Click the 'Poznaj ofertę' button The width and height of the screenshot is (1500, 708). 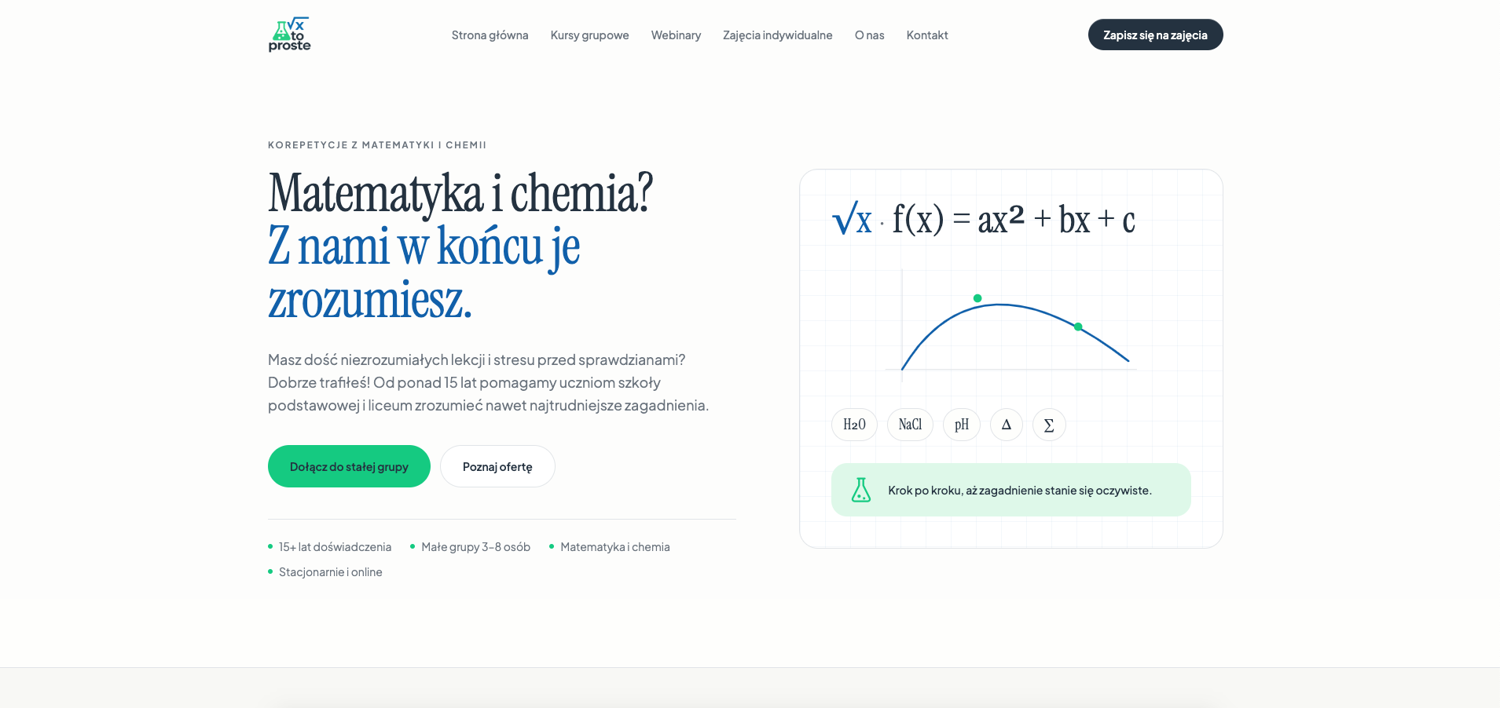point(497,466)
